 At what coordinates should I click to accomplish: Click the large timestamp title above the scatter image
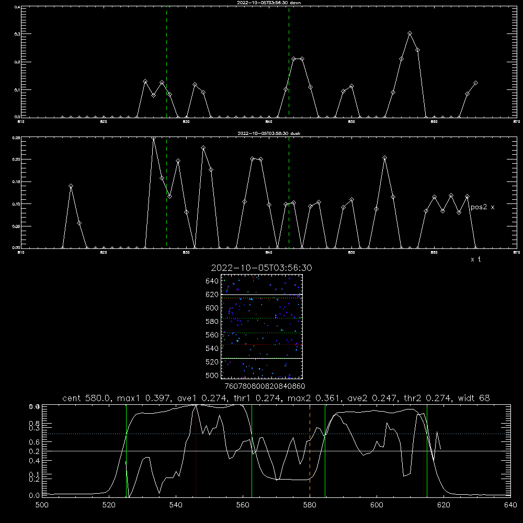pyautogui.click(x=261, y=268)
